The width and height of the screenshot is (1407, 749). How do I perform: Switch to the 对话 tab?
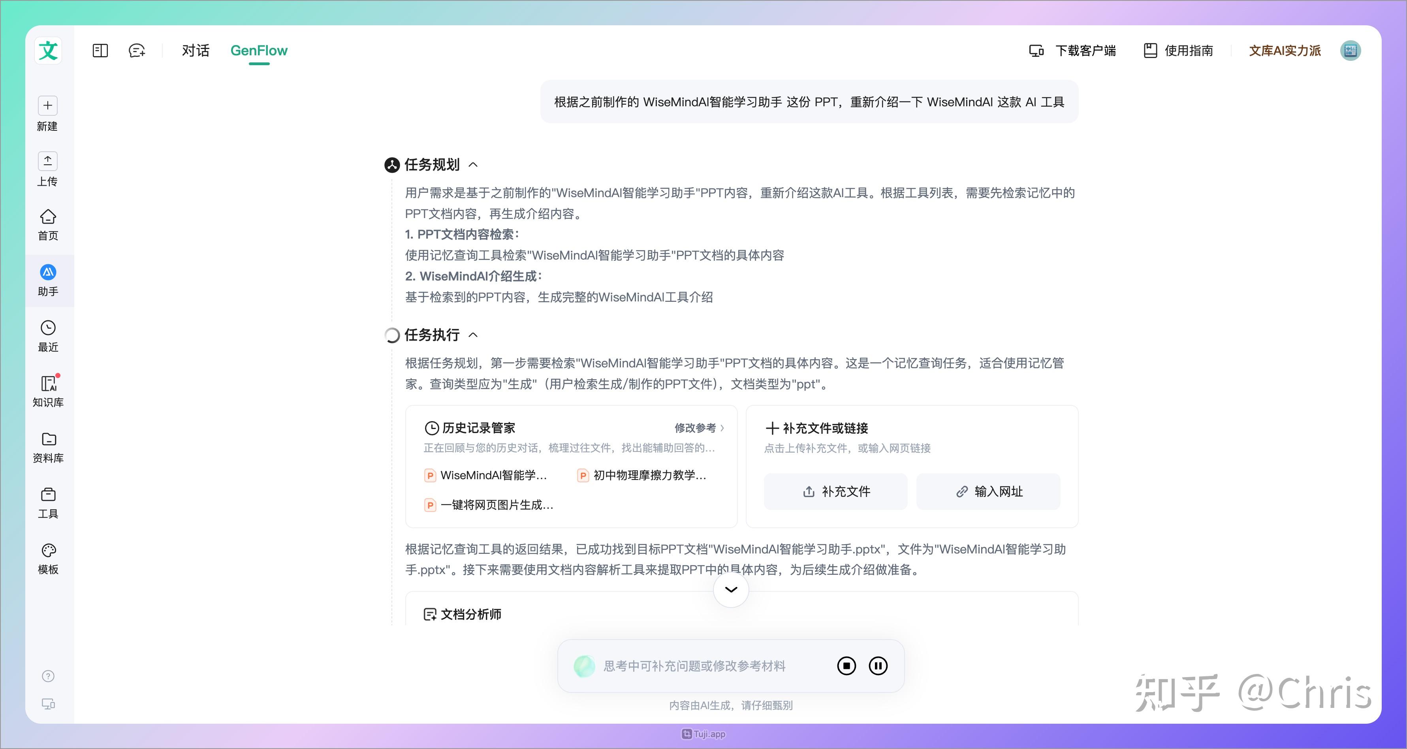(x=196, y=51)
